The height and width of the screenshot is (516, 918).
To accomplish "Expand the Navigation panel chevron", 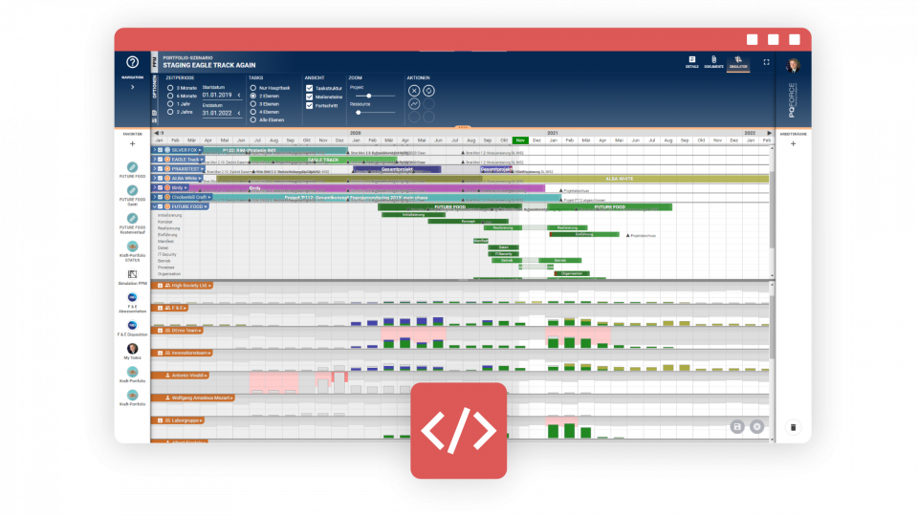I will coord(132,87).
